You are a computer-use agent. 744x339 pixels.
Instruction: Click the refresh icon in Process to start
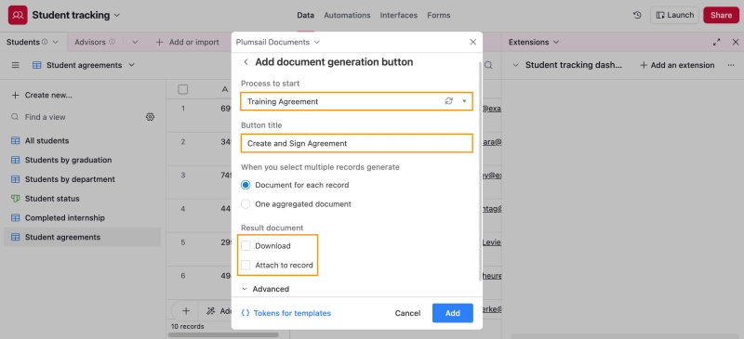448,101
